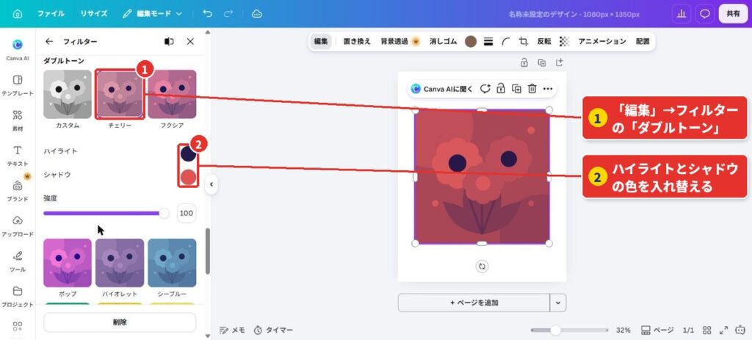Expand the add page dropdown arrow
Viewport: 752px width, 340px height.
click(558, 303)
